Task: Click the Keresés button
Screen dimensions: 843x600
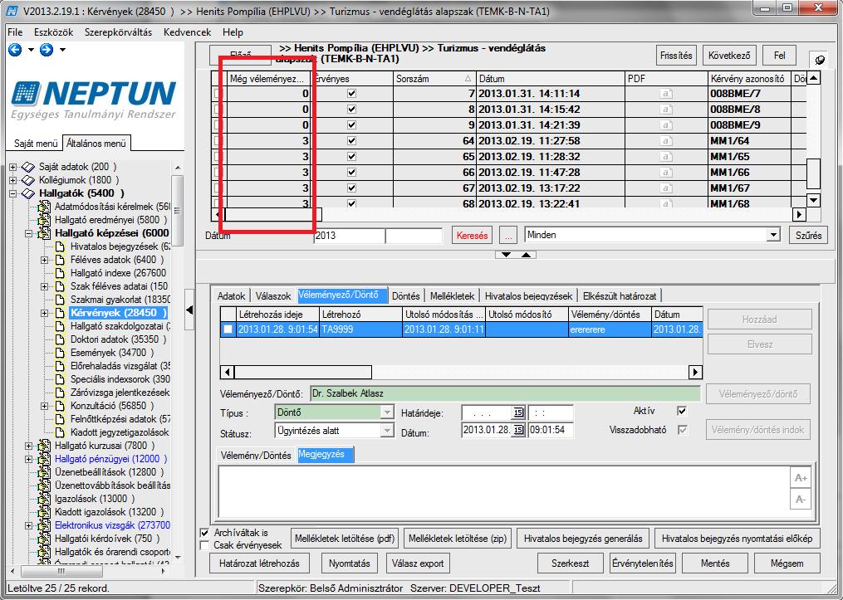Action: [472, 236]
